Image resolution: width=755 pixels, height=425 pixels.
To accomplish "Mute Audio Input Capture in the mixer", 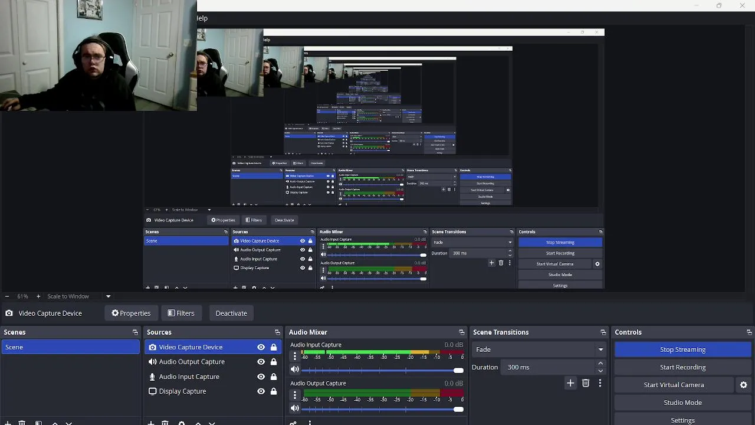I will pos(295,370).
